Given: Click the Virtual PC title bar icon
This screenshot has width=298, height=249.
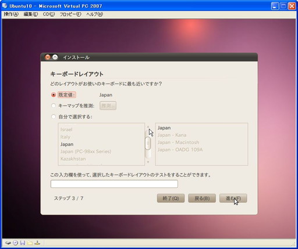Looking at the screenshot, I should pos(5,6).
